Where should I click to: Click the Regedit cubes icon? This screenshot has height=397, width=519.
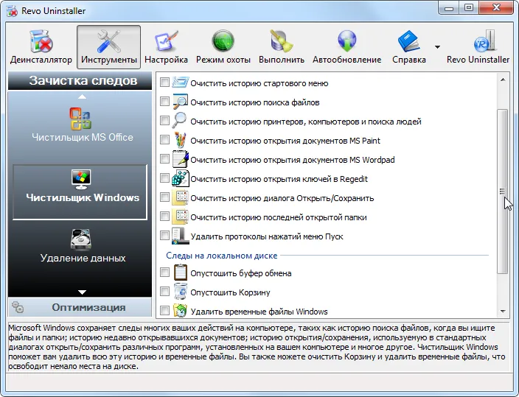tap(181, 178)
